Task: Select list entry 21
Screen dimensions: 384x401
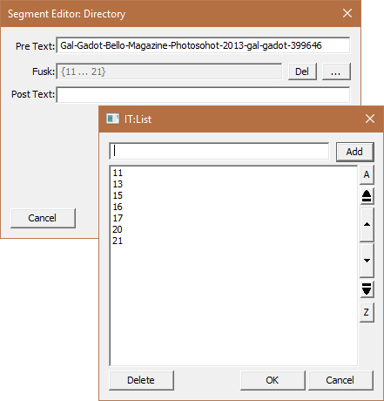Action: (118, 241)
